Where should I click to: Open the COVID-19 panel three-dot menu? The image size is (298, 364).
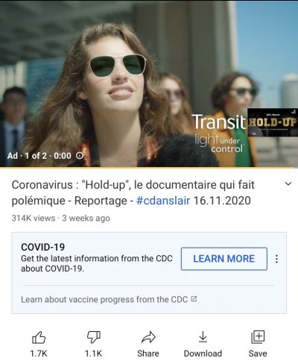tap(276, 259)
